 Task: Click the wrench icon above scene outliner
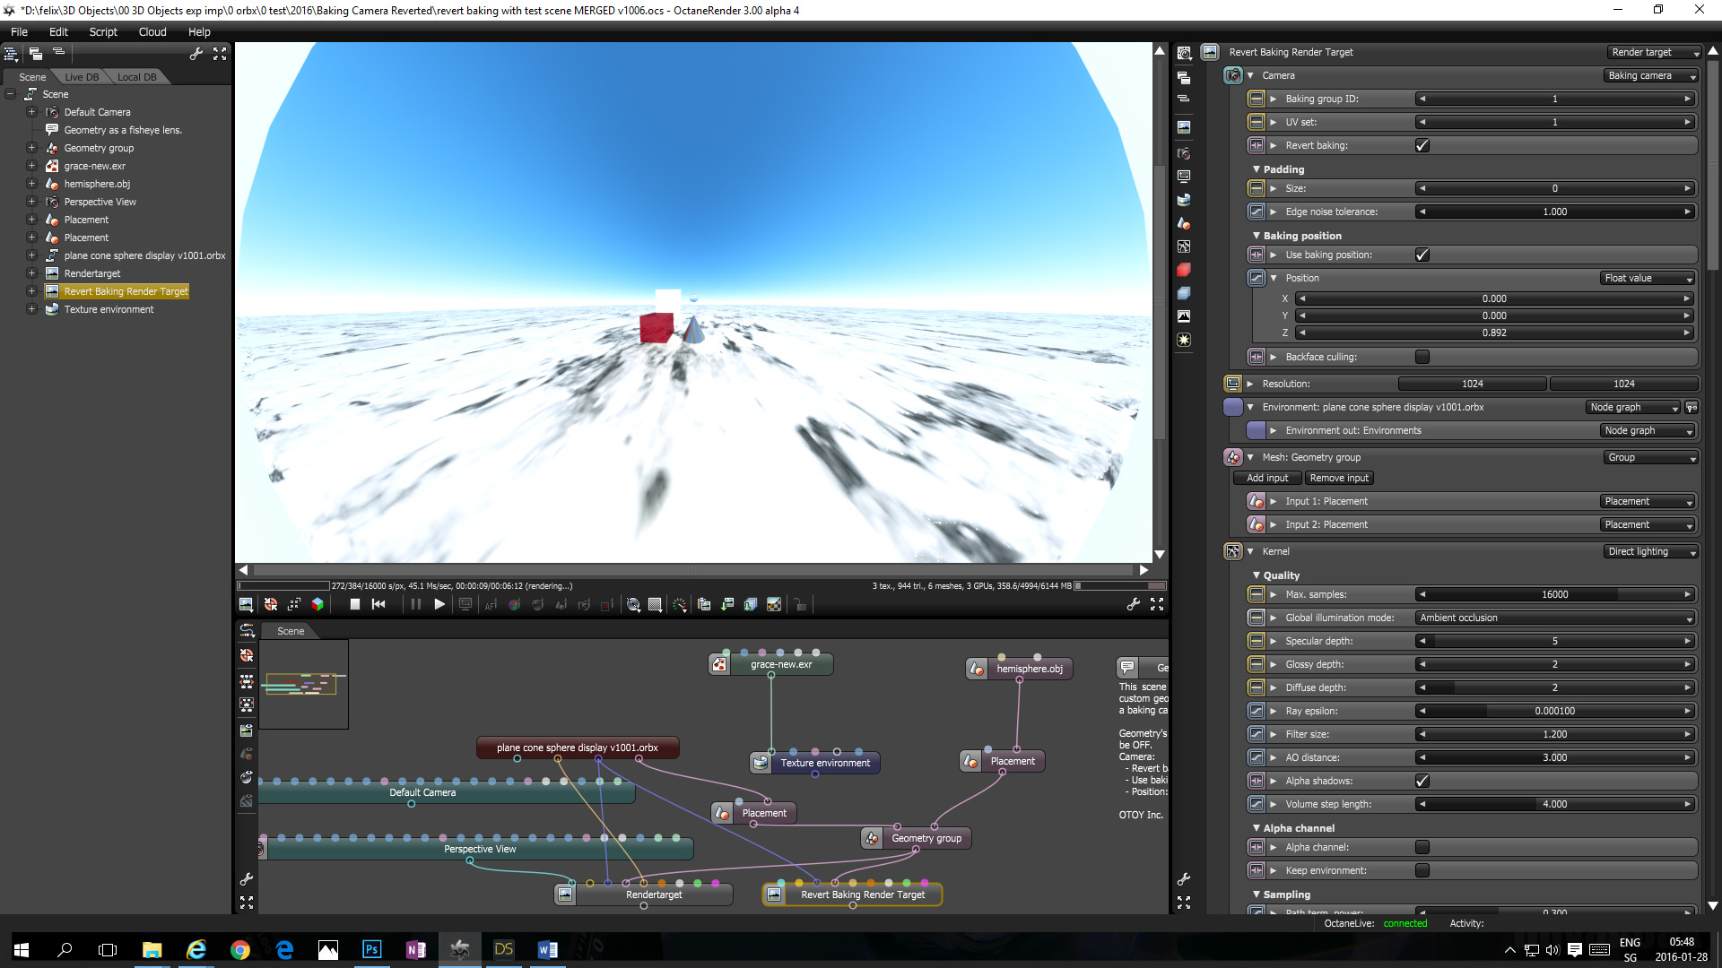pyautogui.click(x=196, y=54)
